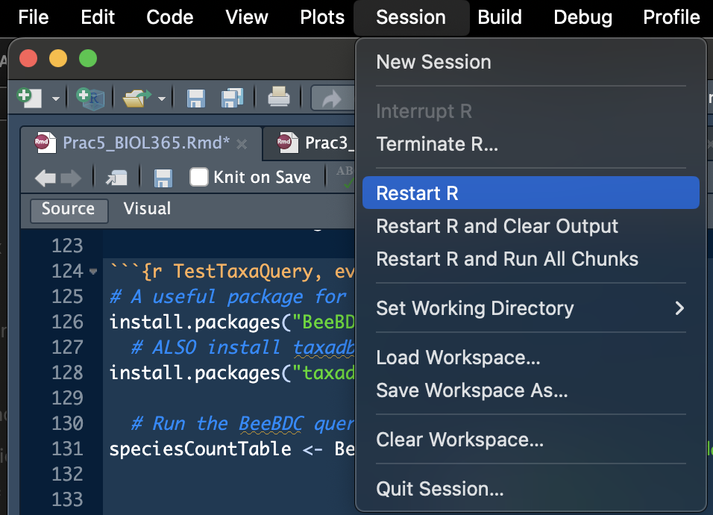Viewport: 713px width, 515px height.
Task: Click the Print icon
Action: (279, 97)
